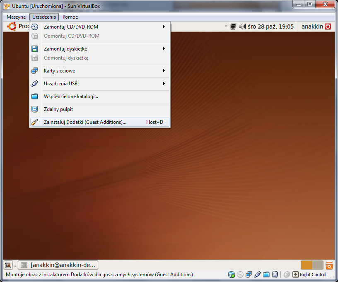Open the Maszyna menu
Viewport: 338px width, 282px height.
click(x=16, y=17)
